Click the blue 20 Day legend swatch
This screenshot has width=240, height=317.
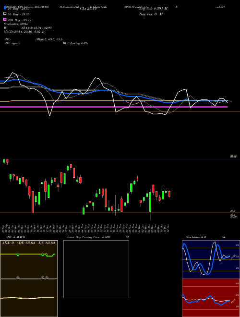tap(5, 8)
